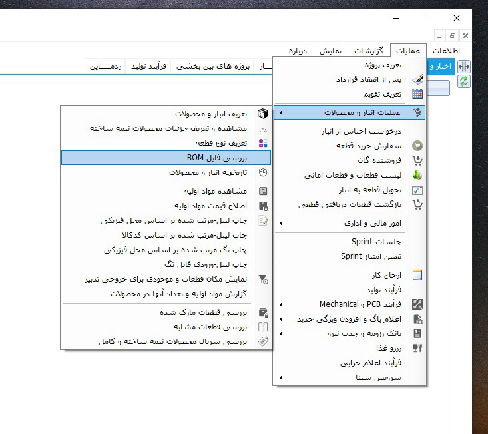Image resolution: width=488 pixels, height=434 pixels.
Task: Click the icon beside مشاهده مواد اولیه
Action: (263, 191)
